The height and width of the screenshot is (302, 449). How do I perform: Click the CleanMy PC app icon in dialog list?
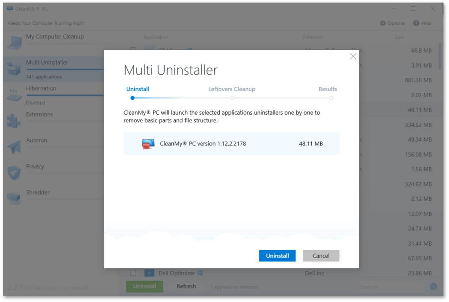(148, 144)
